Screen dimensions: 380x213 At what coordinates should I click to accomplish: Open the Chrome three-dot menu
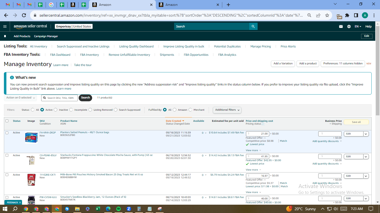(374, 15)
